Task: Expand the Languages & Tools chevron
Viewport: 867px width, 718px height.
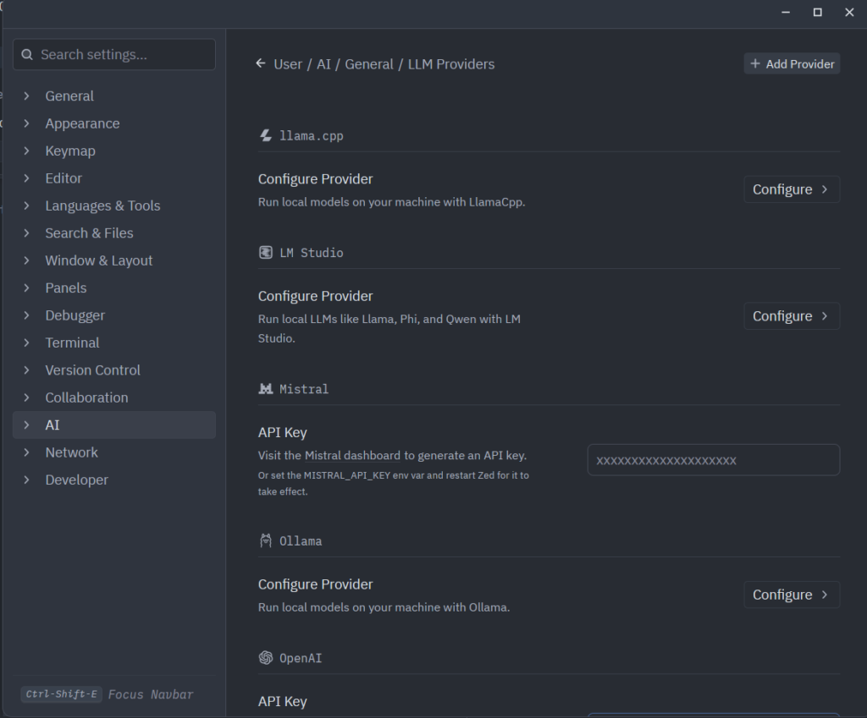Action: (x=26, y=206)
